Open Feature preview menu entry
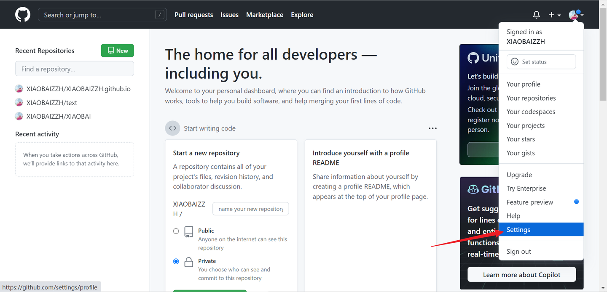The height and width of the screenshot is (292, 607). pos(541,202)
